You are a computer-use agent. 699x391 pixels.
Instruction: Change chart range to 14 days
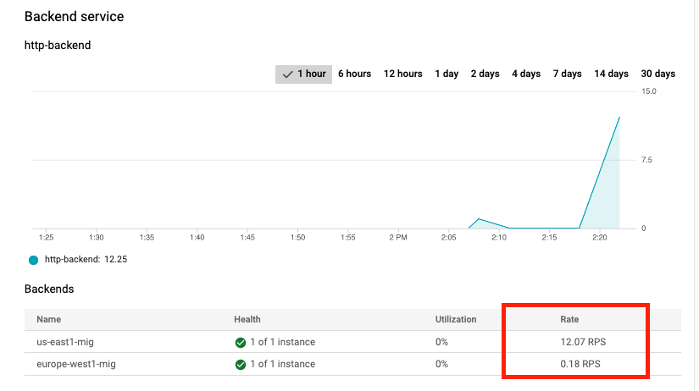[x=611, y=74]
